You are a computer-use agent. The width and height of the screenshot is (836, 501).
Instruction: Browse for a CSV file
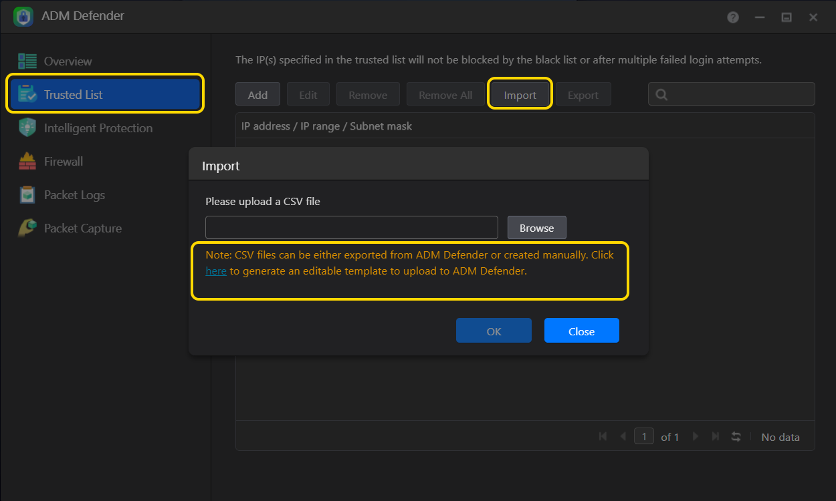(536, 228)
